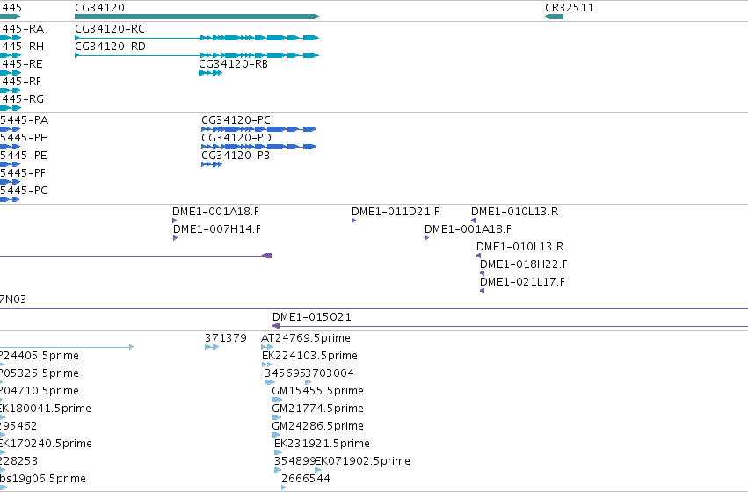Open protein CG34120-PB label
The height and width of the screenshot is (492, 748).
[x=236, y=155]
